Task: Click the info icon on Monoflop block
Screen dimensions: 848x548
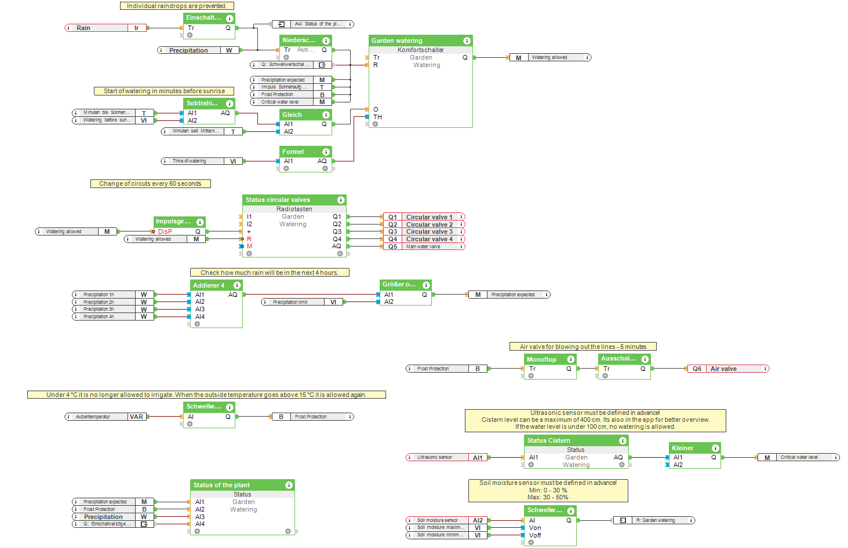Action: (x=570, y=359)
